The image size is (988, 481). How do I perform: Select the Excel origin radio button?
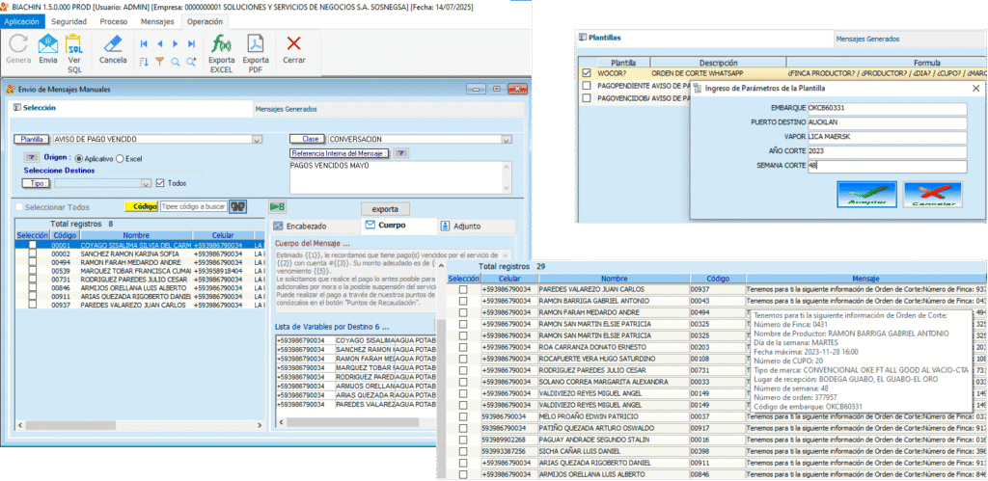[x=120, y=159]
